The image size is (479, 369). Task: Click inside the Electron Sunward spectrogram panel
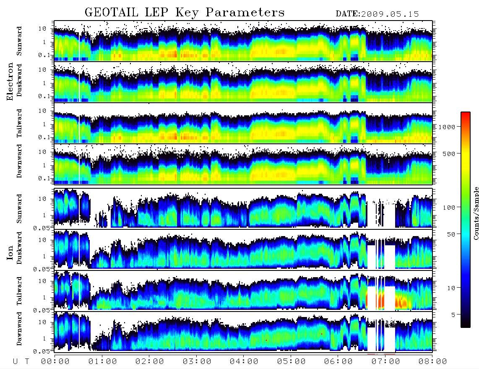click(x=243, y=41)
